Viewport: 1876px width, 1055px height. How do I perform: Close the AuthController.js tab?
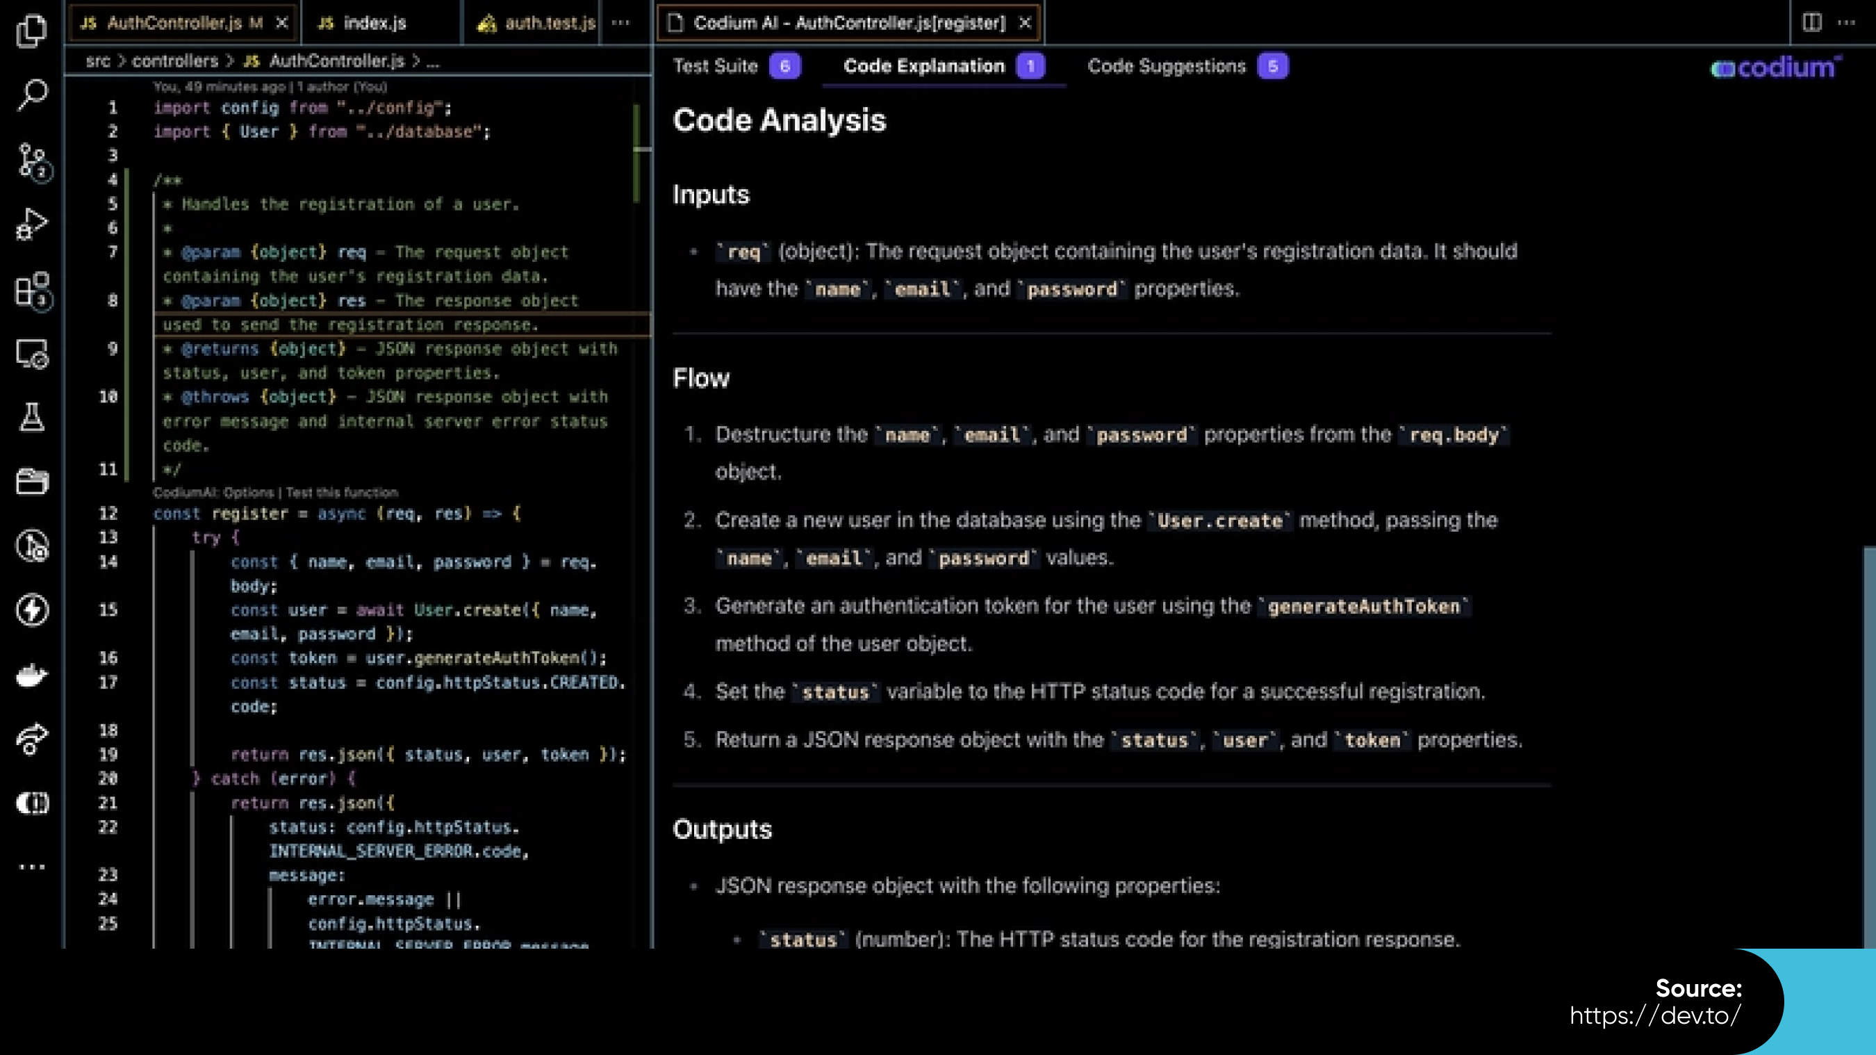pos(282,22)
